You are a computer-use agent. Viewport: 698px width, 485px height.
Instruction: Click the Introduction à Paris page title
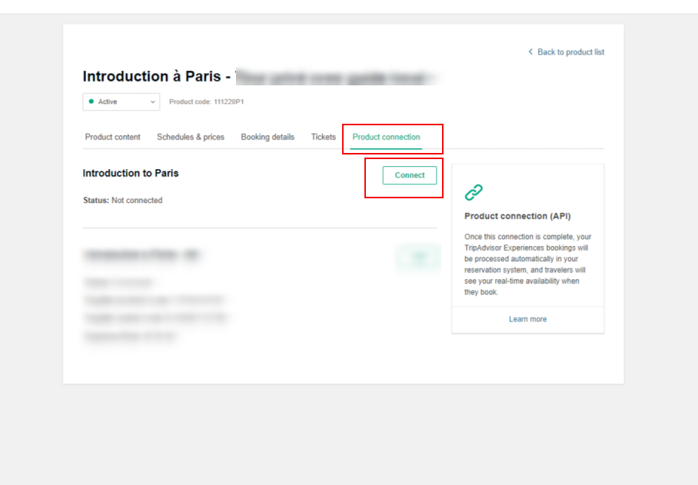point(154,77)
